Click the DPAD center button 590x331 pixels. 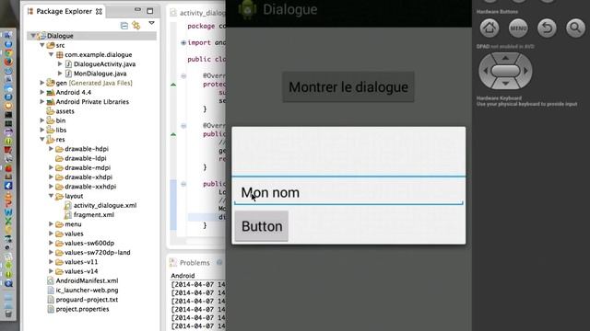tap(505, 71)
